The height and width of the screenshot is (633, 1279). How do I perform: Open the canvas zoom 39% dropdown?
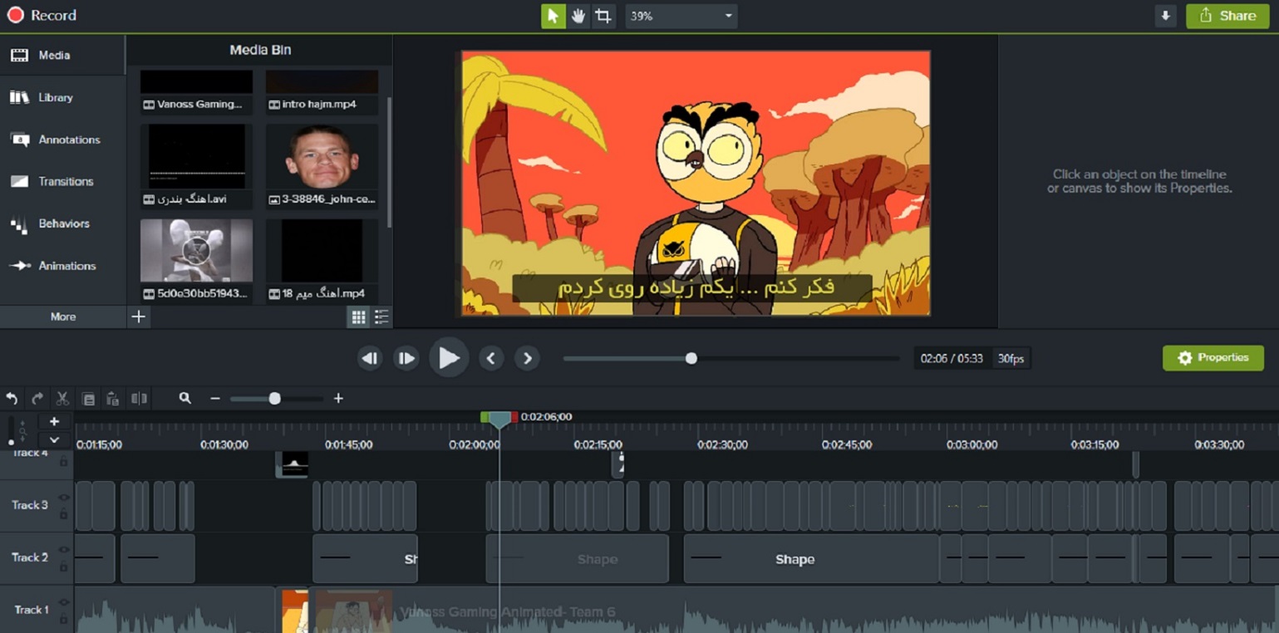(x=681, y=16)
